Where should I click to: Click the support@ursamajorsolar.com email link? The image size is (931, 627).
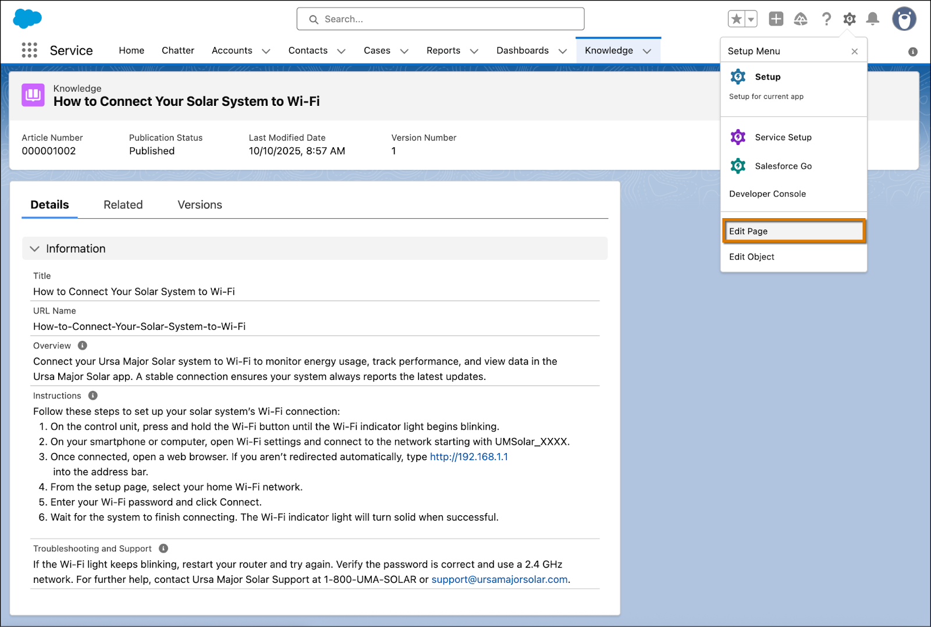499,580
